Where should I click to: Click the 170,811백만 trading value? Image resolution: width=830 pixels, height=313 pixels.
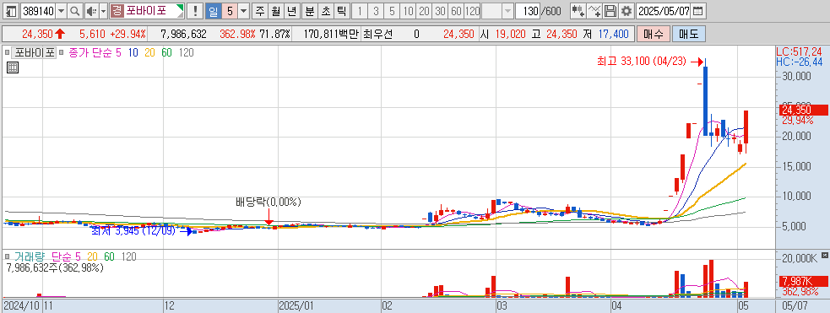click(x=331, y=35)
